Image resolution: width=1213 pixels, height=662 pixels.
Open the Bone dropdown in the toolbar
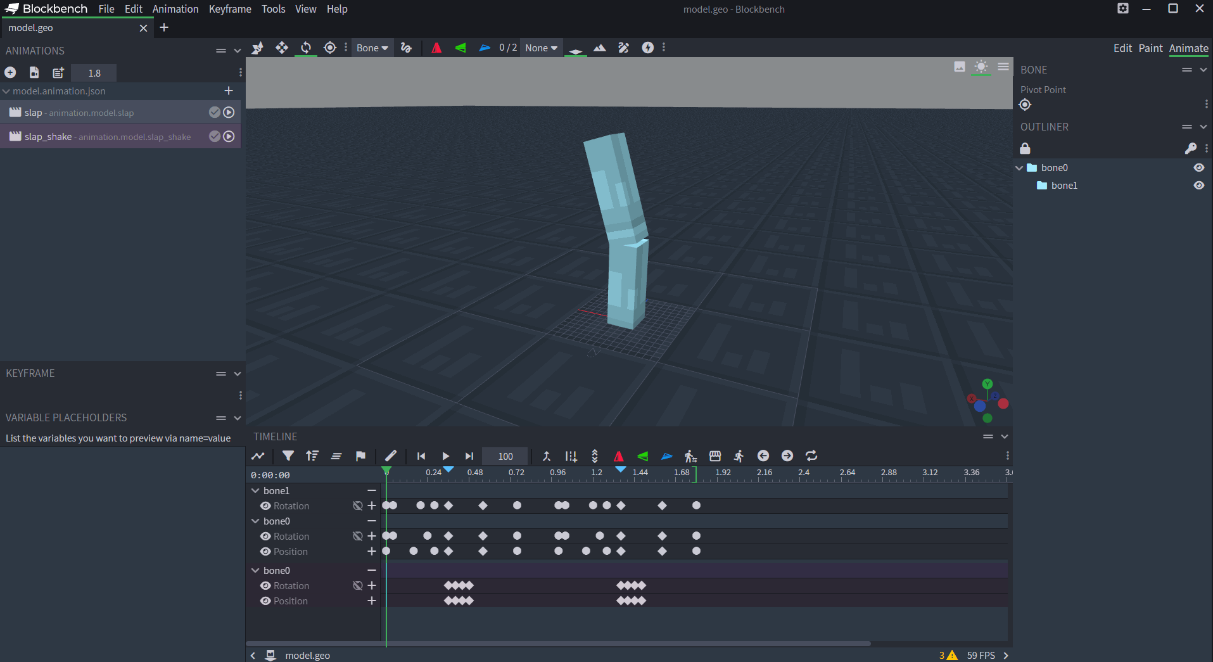372,48
